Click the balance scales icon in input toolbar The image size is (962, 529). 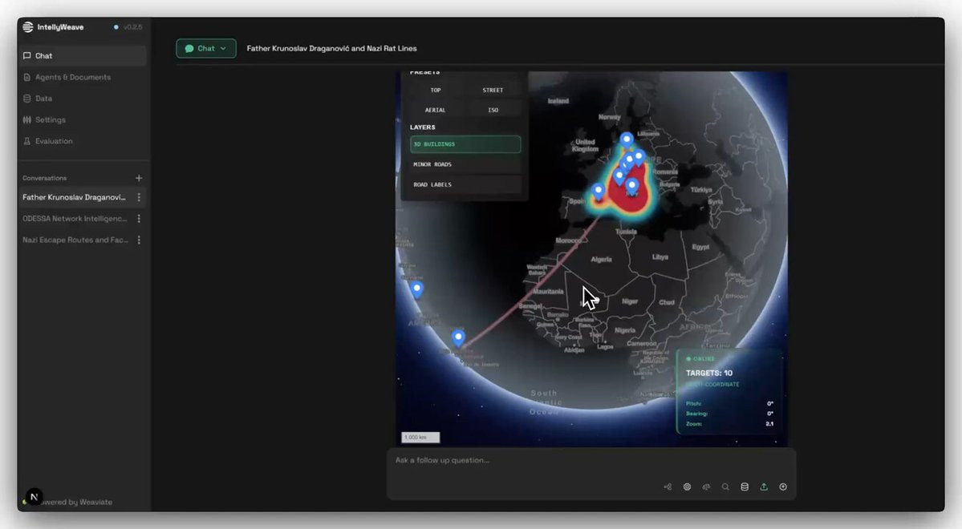[706, 487]
